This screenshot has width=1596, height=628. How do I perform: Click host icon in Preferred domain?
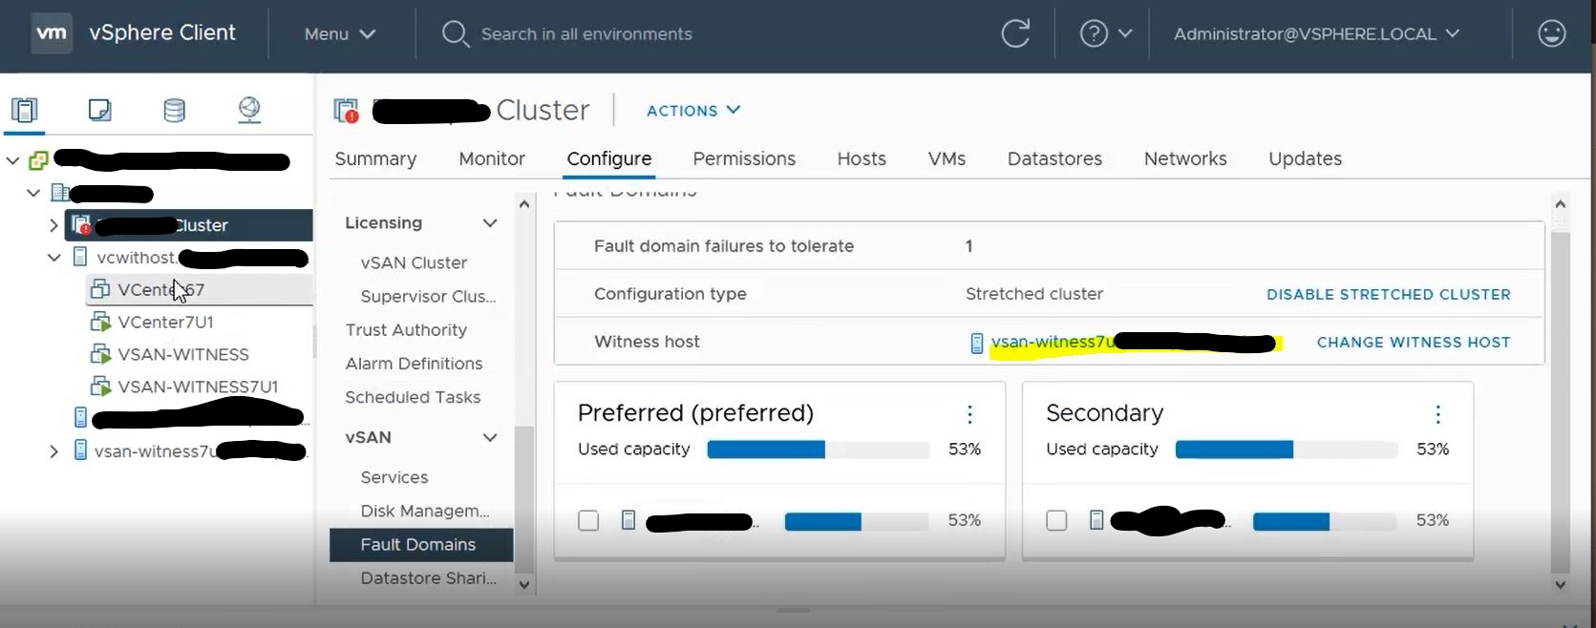(x=628, y=520)
